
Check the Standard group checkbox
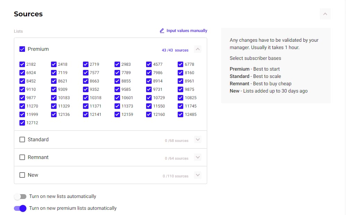(22, 140)
